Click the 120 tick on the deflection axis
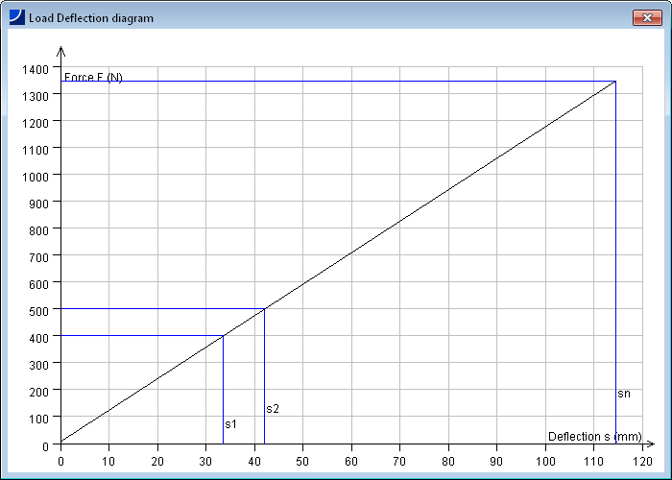The width and height of the screenshot is (672, 480). click(x=642, y=459)
